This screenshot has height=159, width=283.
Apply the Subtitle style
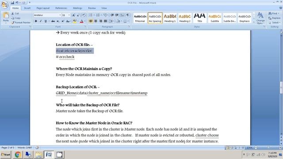click(x=214, y=18)
